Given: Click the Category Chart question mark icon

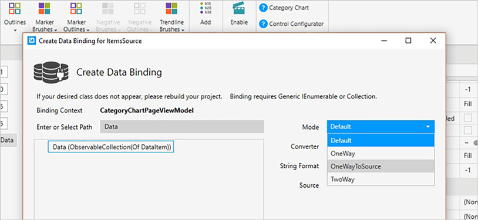Looking at the screenshot, I should pos(263,8).
